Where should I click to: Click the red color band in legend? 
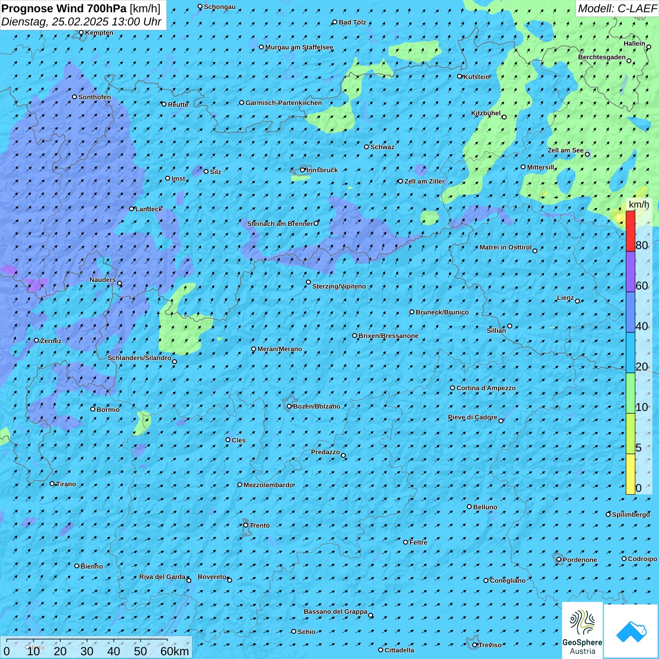pos(630,231)
